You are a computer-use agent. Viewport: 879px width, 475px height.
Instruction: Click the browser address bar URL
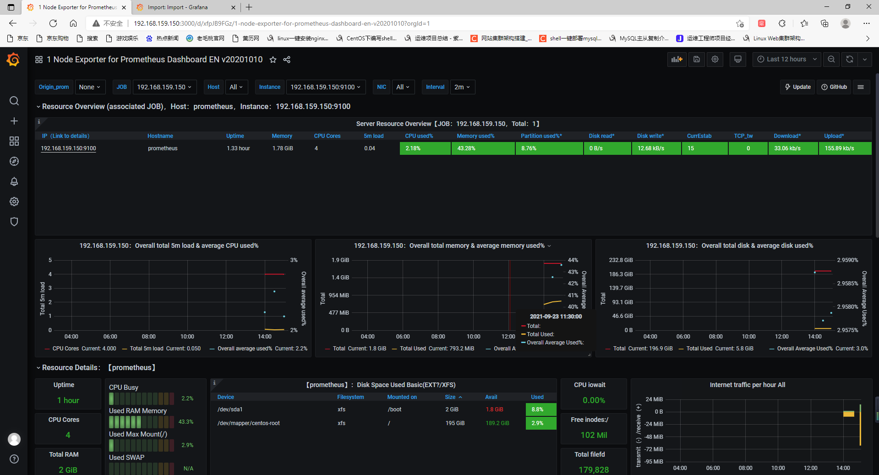282,23
